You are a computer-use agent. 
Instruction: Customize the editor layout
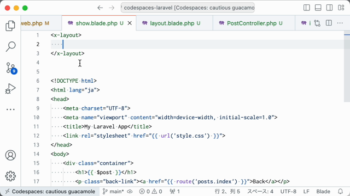click(x=341, y=8)
